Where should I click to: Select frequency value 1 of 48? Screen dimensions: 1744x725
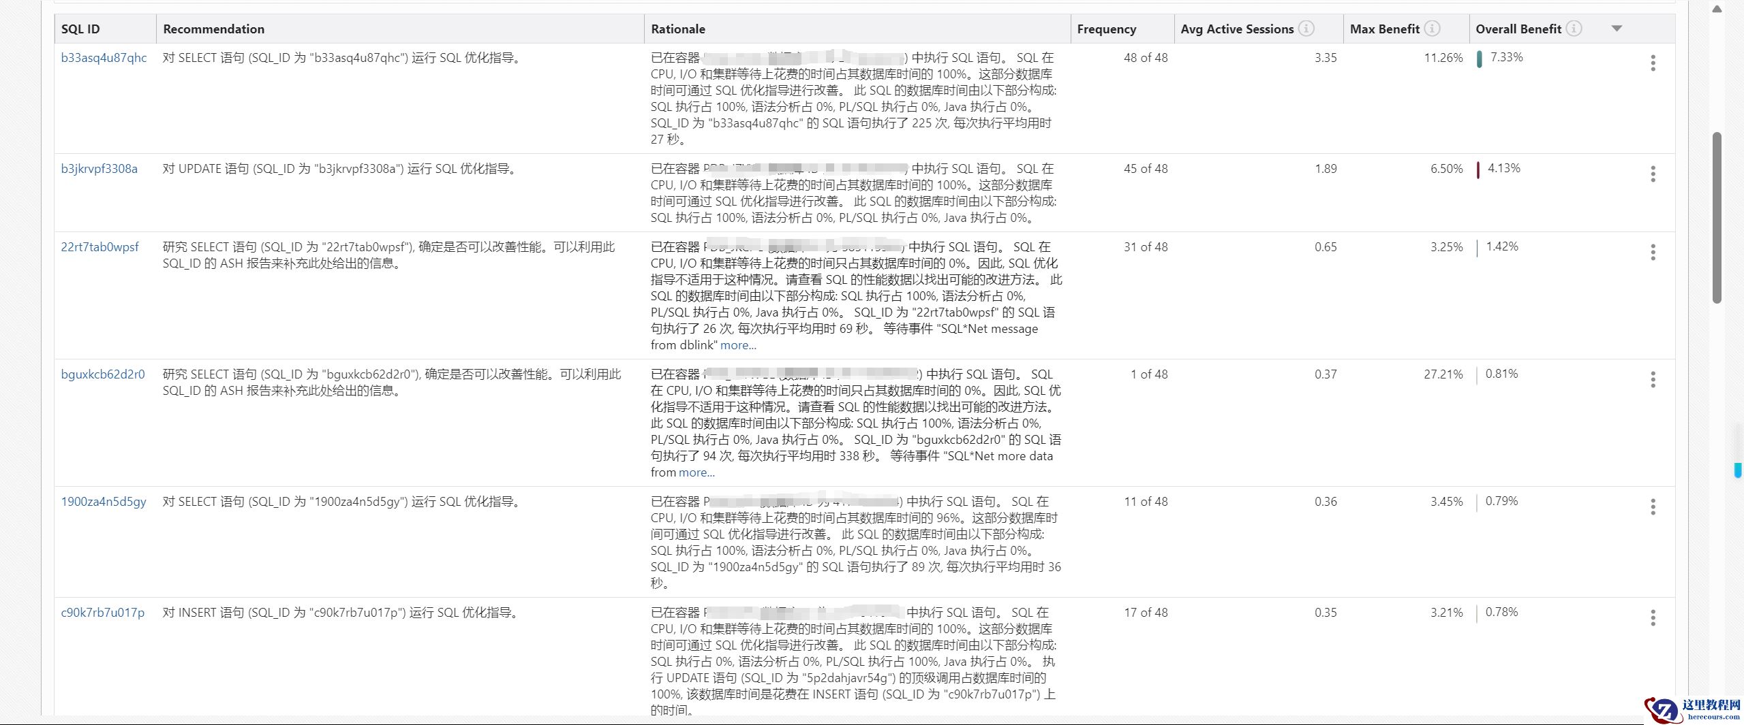pyautogui.click(x=1149, y=374)
